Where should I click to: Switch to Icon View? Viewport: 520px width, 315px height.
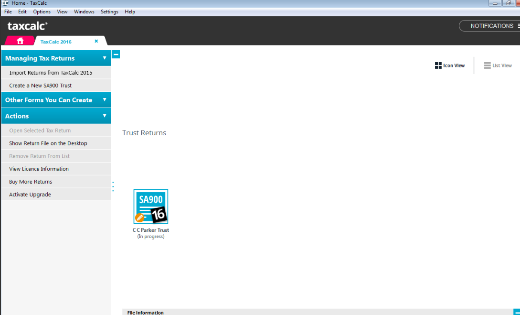click(x=450, y=65)
